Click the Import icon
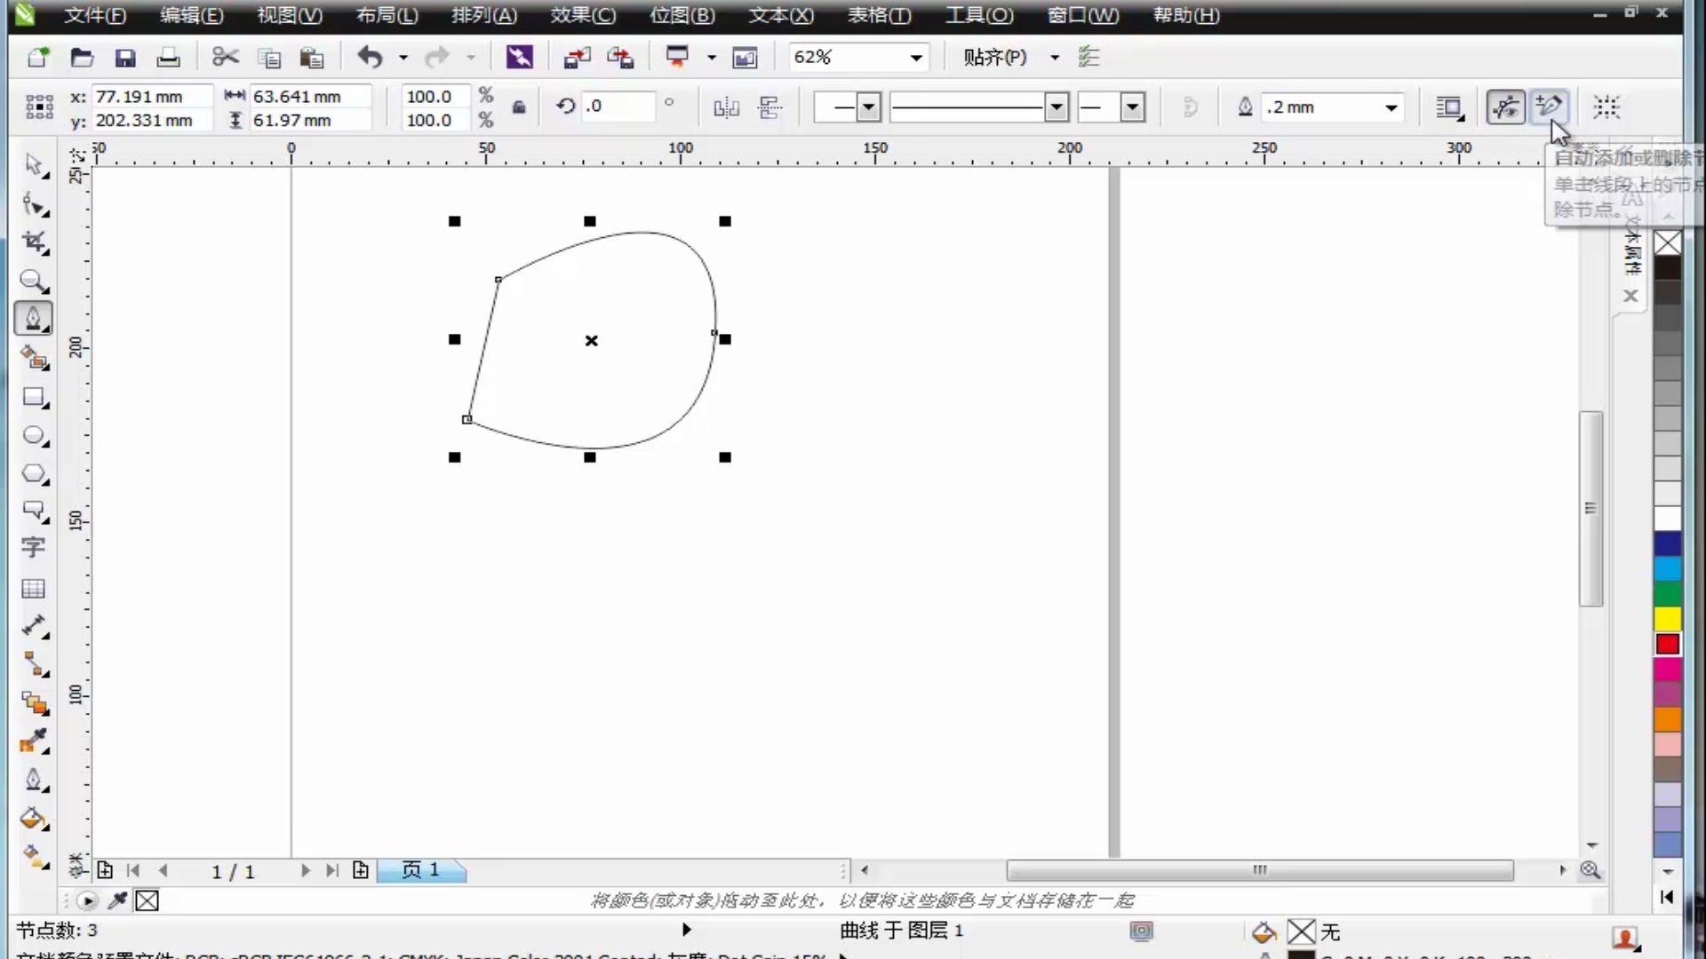Viewport: 1706px width, 959px height. [578, 58]
